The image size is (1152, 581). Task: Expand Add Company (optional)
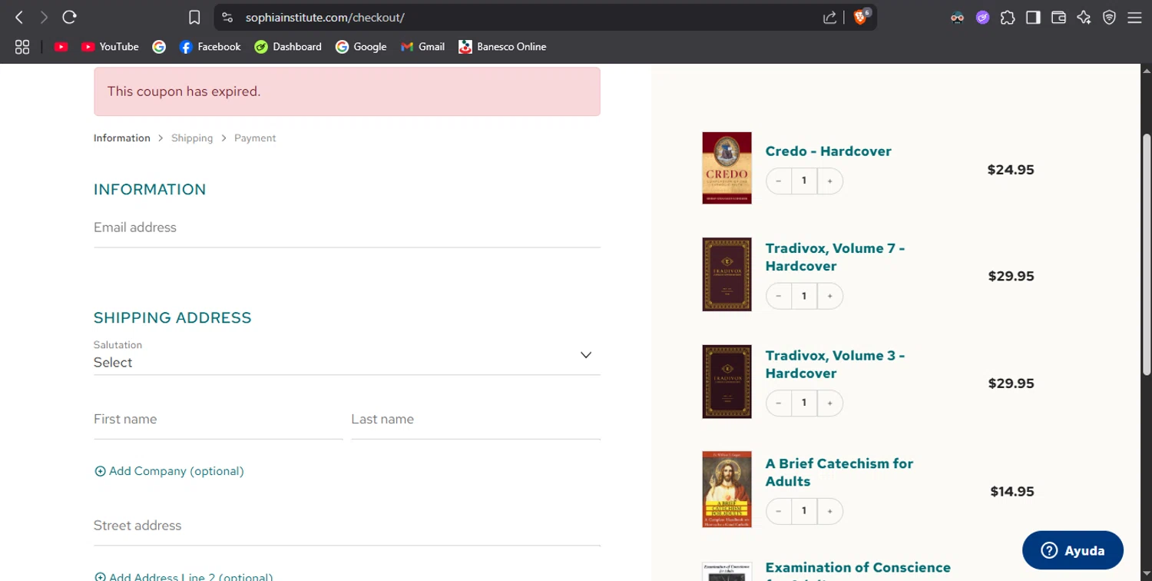coord(169,471)
